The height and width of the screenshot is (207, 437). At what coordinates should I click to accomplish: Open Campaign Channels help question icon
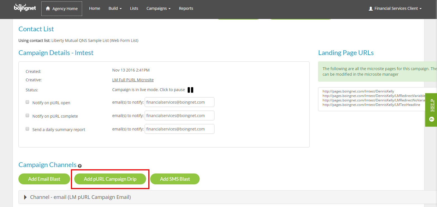point(80,166)
